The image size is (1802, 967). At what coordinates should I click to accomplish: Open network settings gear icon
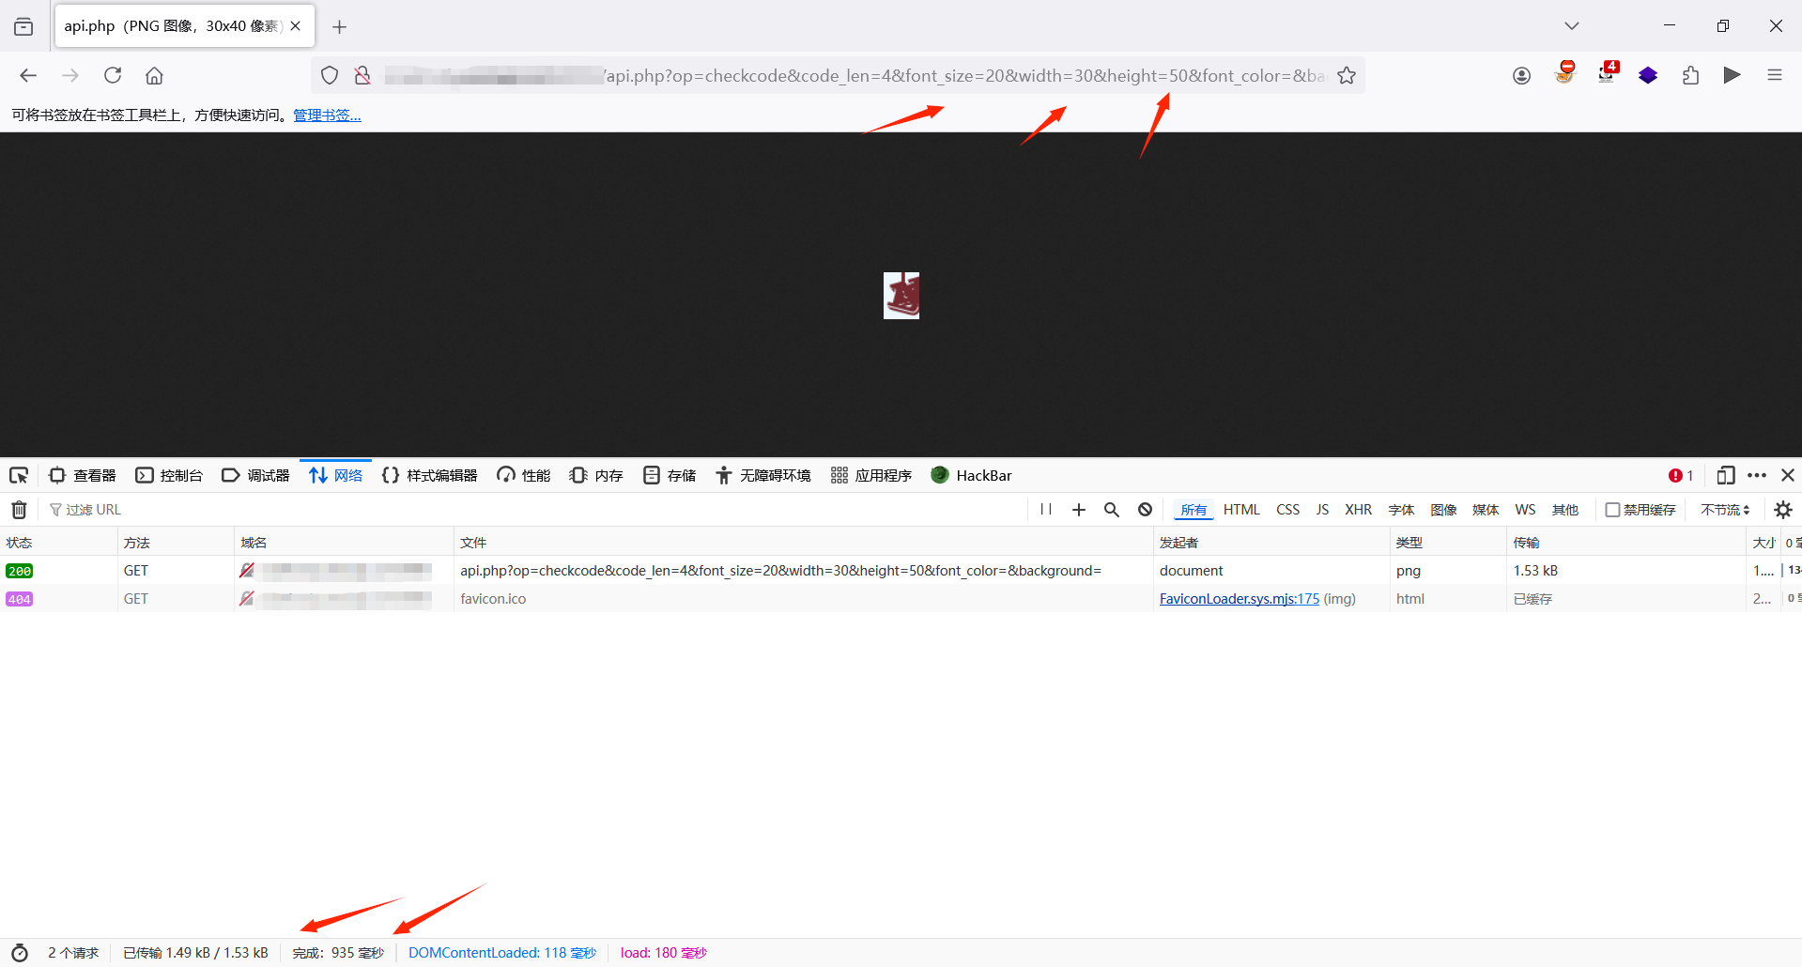(x=1783, y=510)
